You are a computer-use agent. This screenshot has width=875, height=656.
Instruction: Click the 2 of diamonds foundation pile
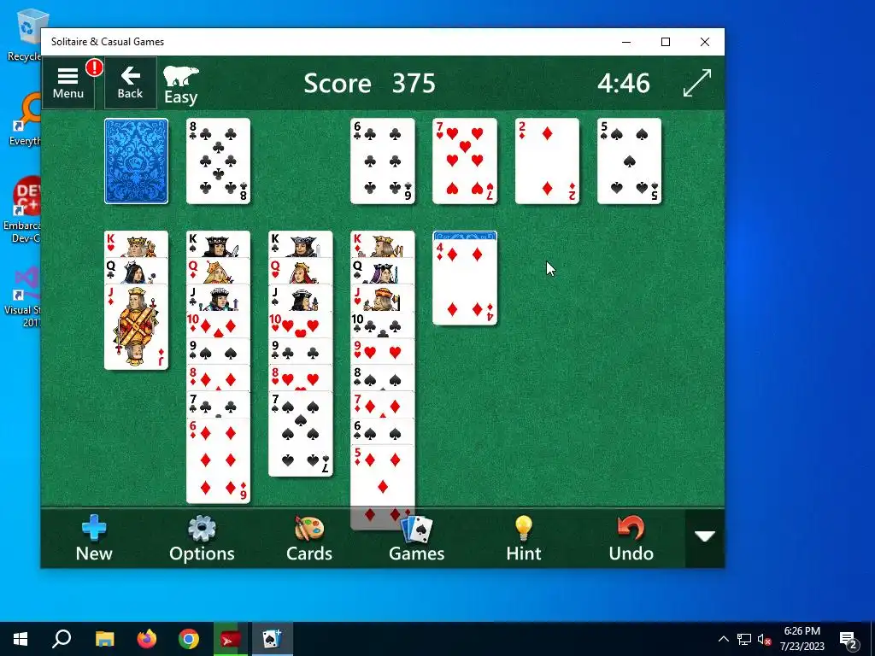click(547, 161)
